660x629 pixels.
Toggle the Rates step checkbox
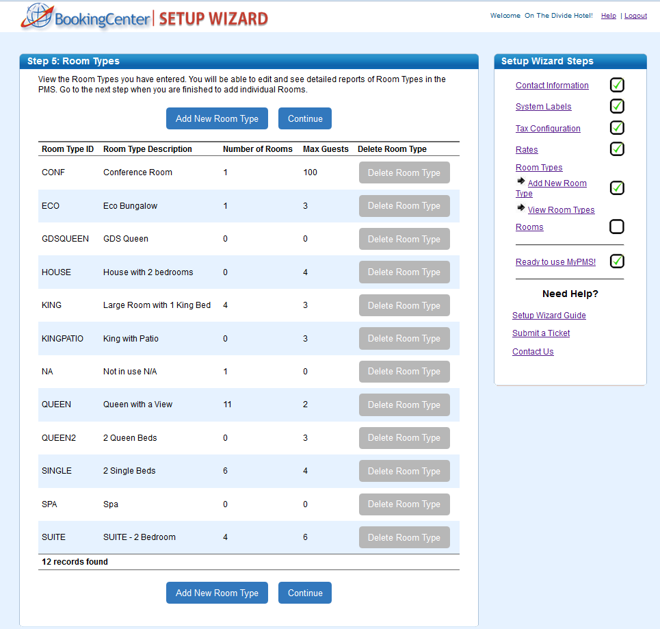tap(617, 149)
